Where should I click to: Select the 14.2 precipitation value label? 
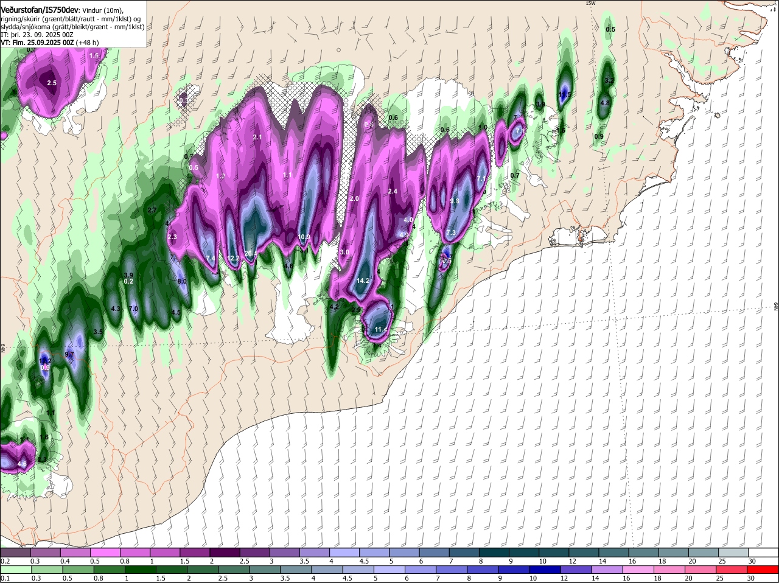(x=363, y=281)
